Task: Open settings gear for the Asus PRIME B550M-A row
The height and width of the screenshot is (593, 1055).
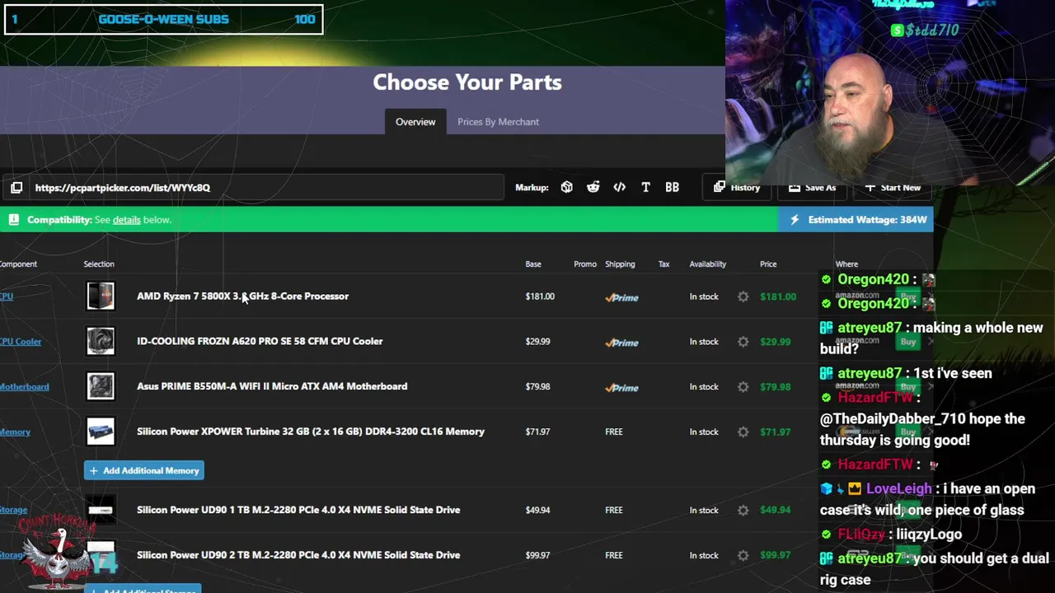Action: click(743, 387)
